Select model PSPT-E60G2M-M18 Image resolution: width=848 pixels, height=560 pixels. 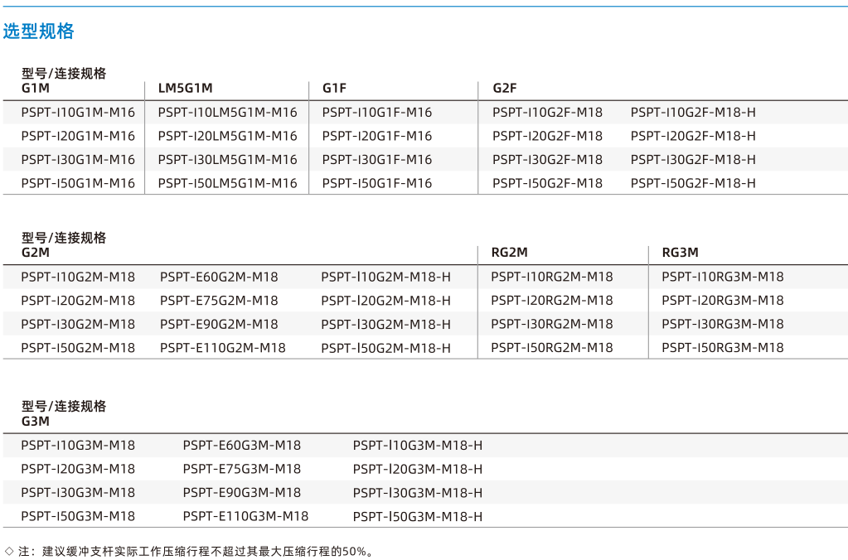pos(219,277)
